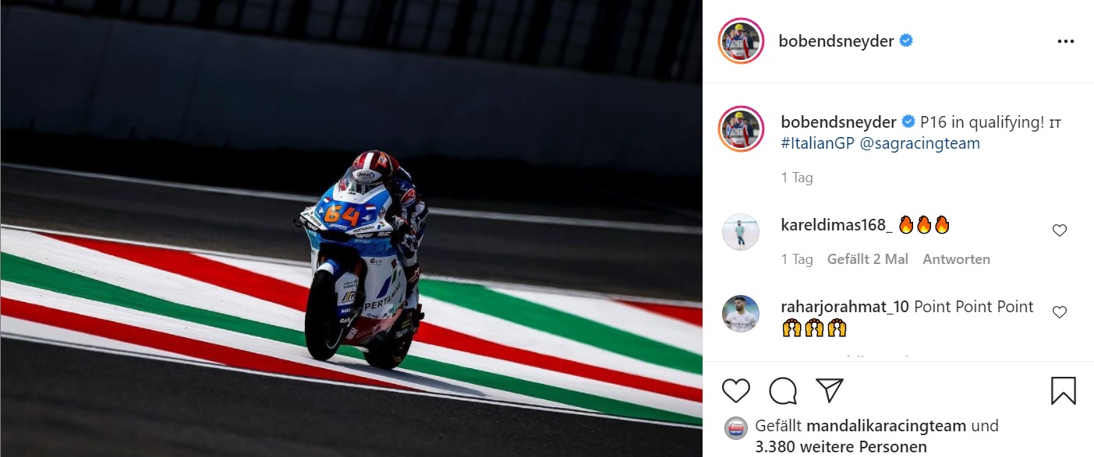Share post via paper plane icon

pos(830,390)
